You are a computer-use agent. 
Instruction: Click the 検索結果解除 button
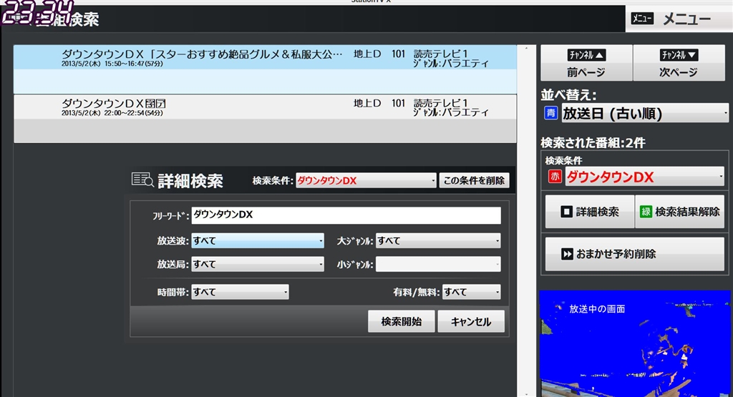coord(680,212)
